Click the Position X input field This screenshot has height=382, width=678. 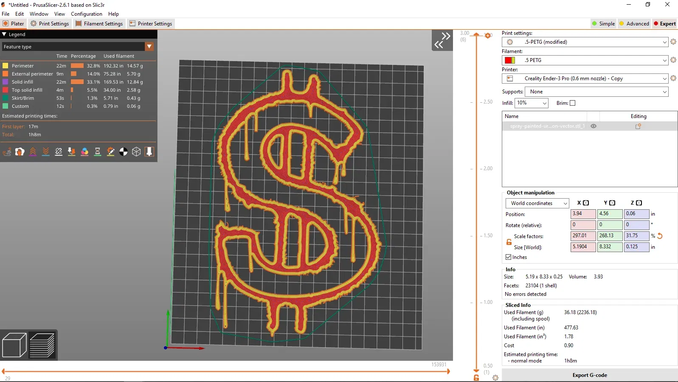[583, 214]
